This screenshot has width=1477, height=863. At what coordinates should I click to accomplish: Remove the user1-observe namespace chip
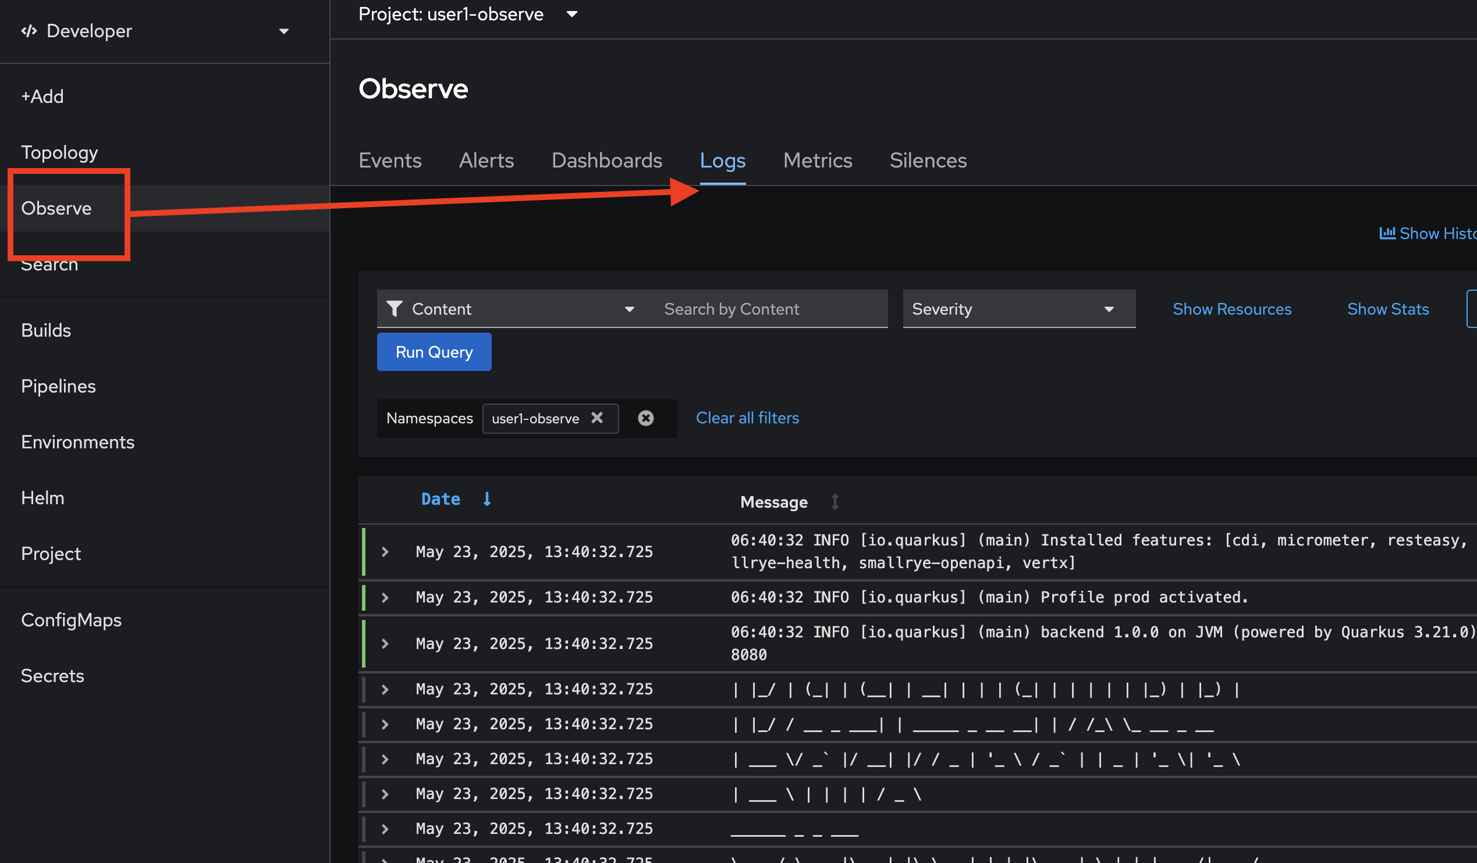[x=597, y=418]
